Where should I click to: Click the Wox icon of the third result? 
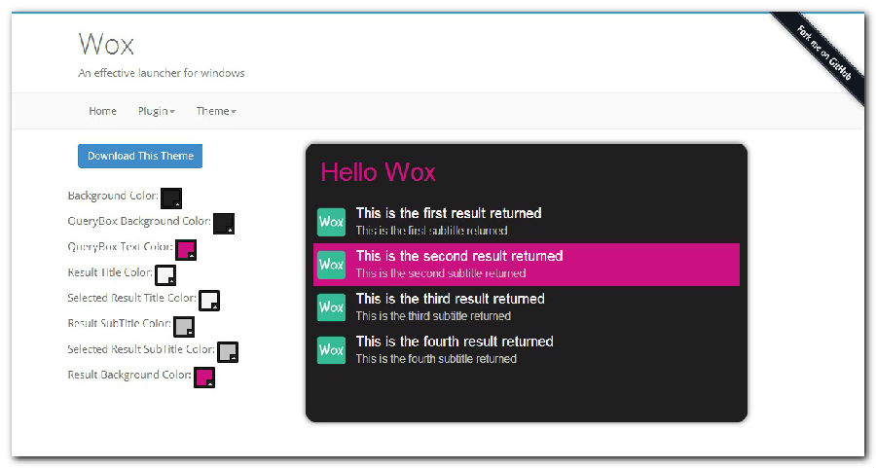331,307
